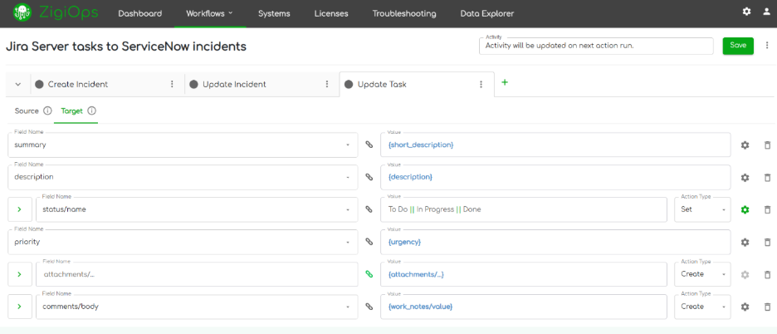Viewport: 777px width, 334px height.
Task: Click link icon for summary field
Action: [369, 145]
